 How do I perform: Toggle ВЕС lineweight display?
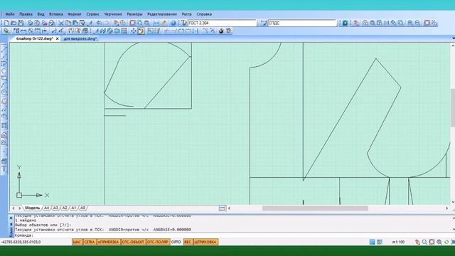[188, 242]
